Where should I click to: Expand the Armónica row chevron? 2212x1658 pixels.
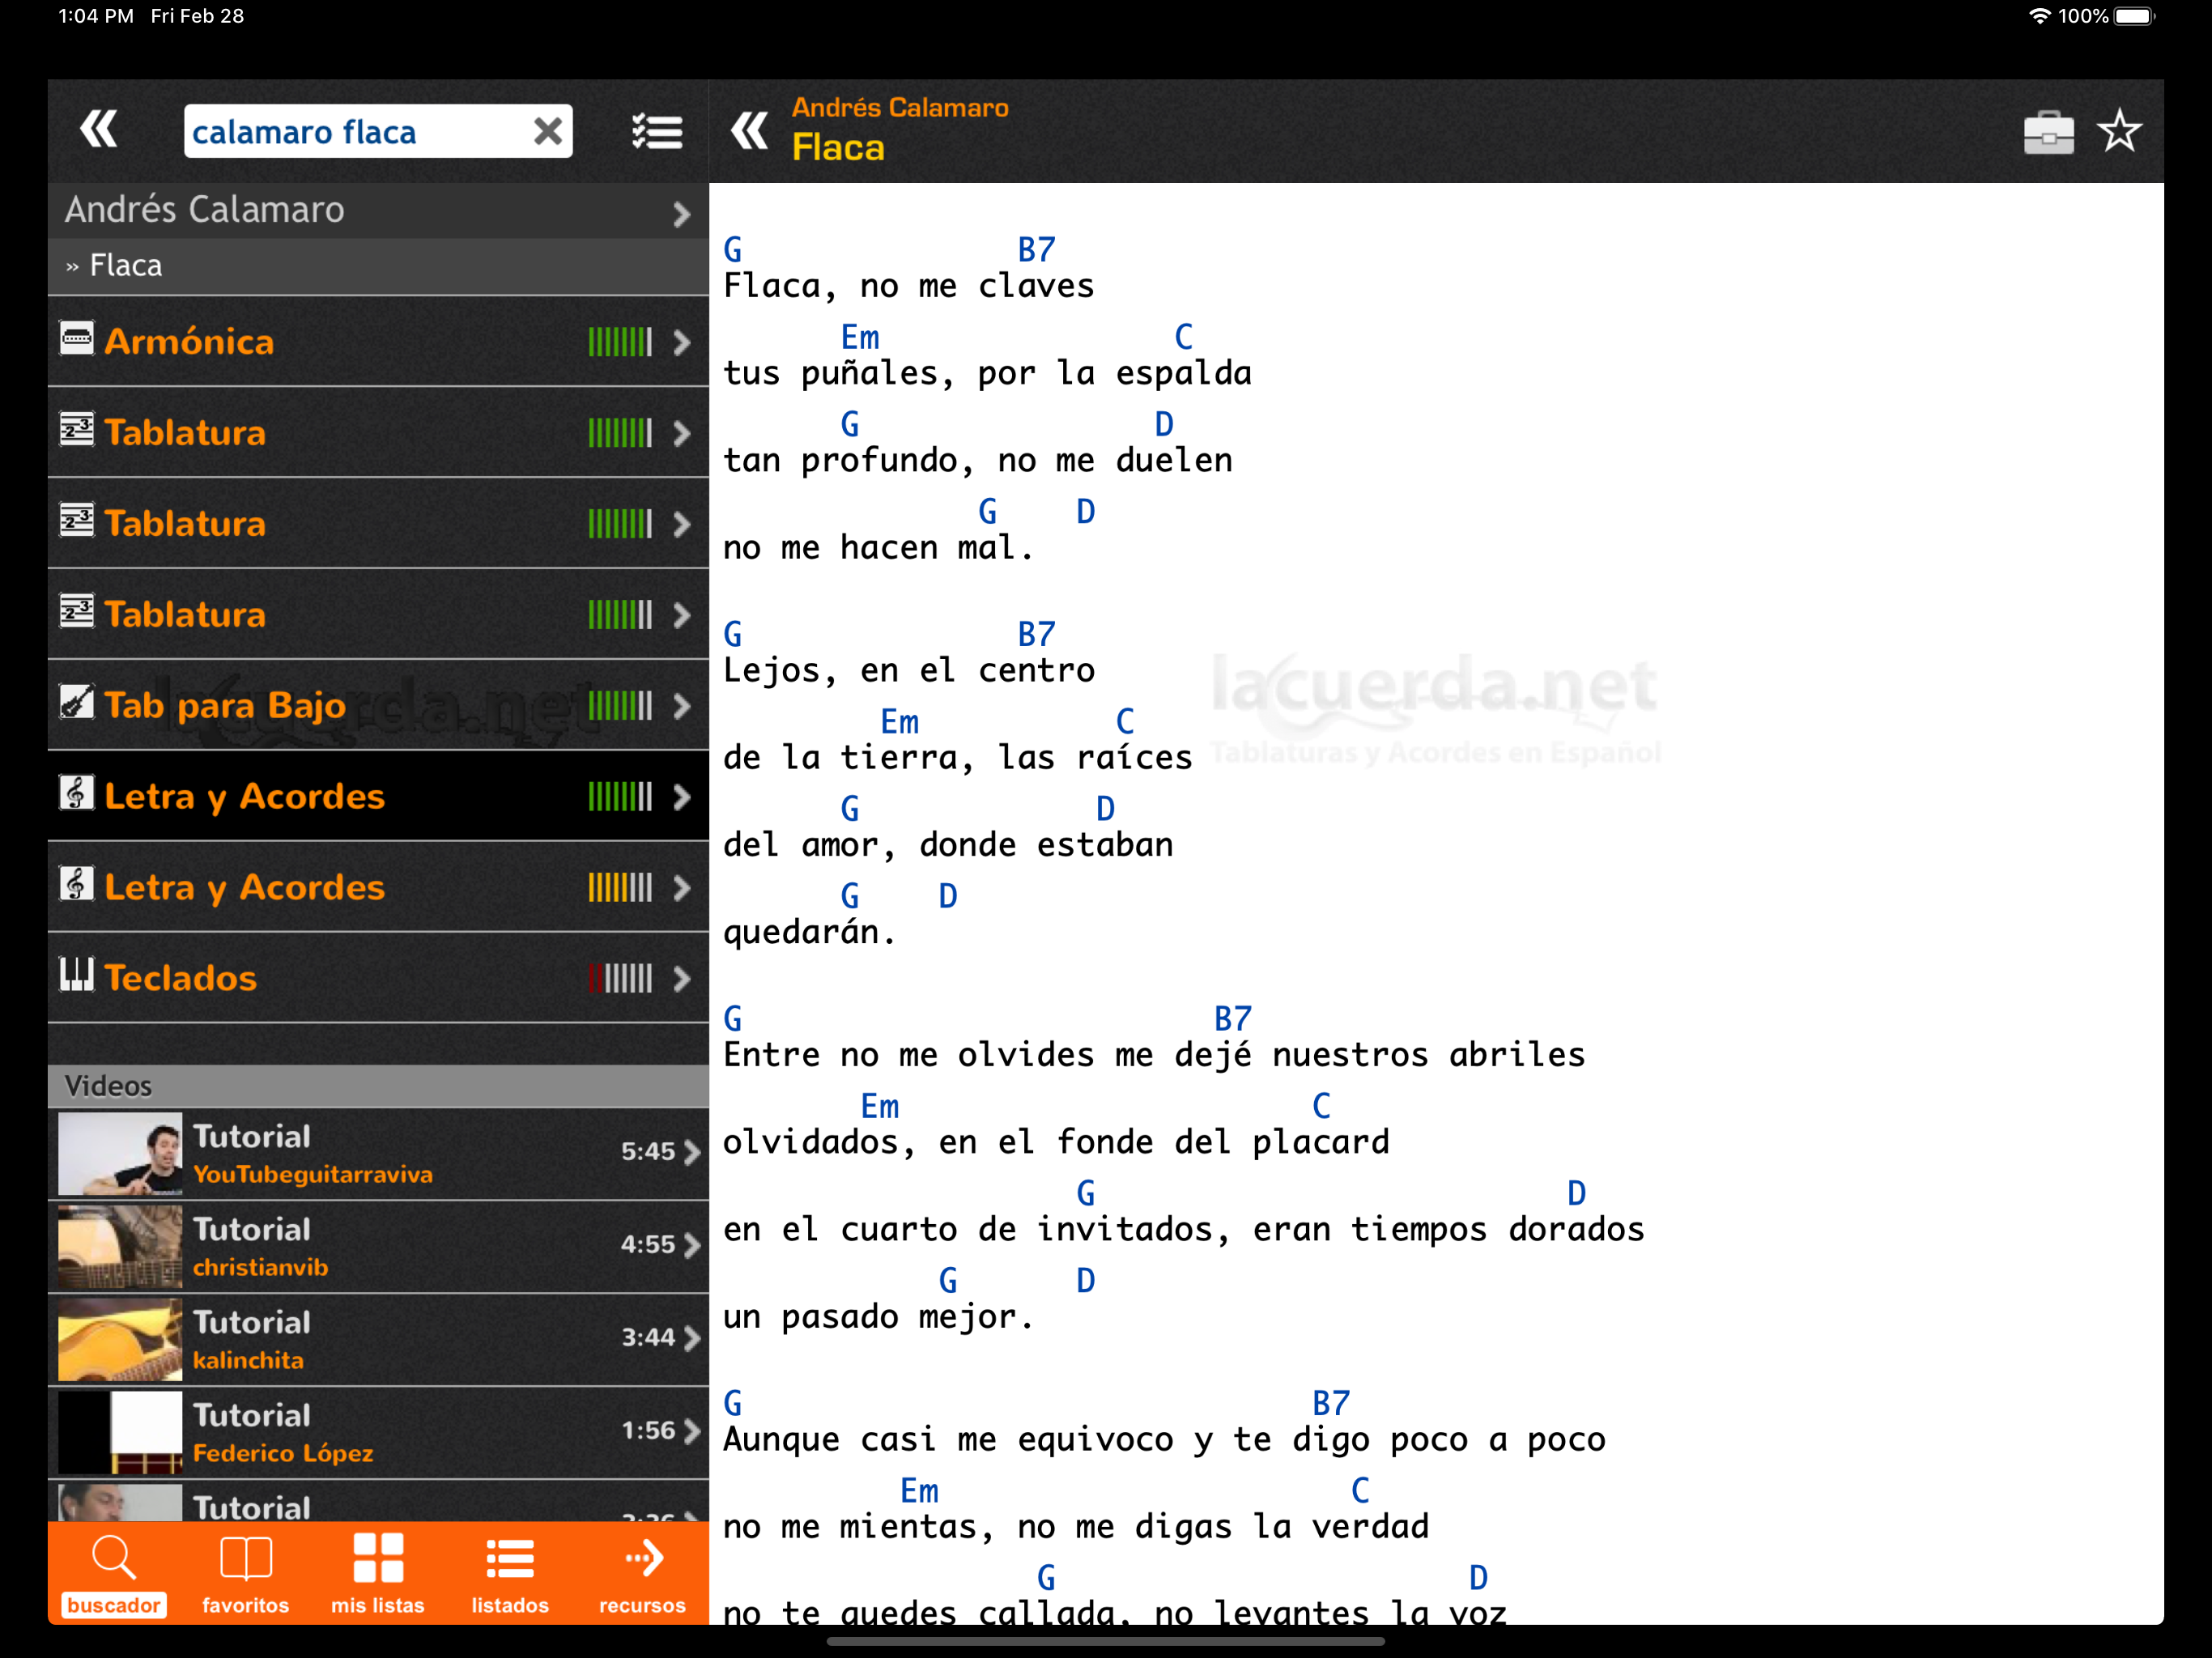tap(682, 343)
